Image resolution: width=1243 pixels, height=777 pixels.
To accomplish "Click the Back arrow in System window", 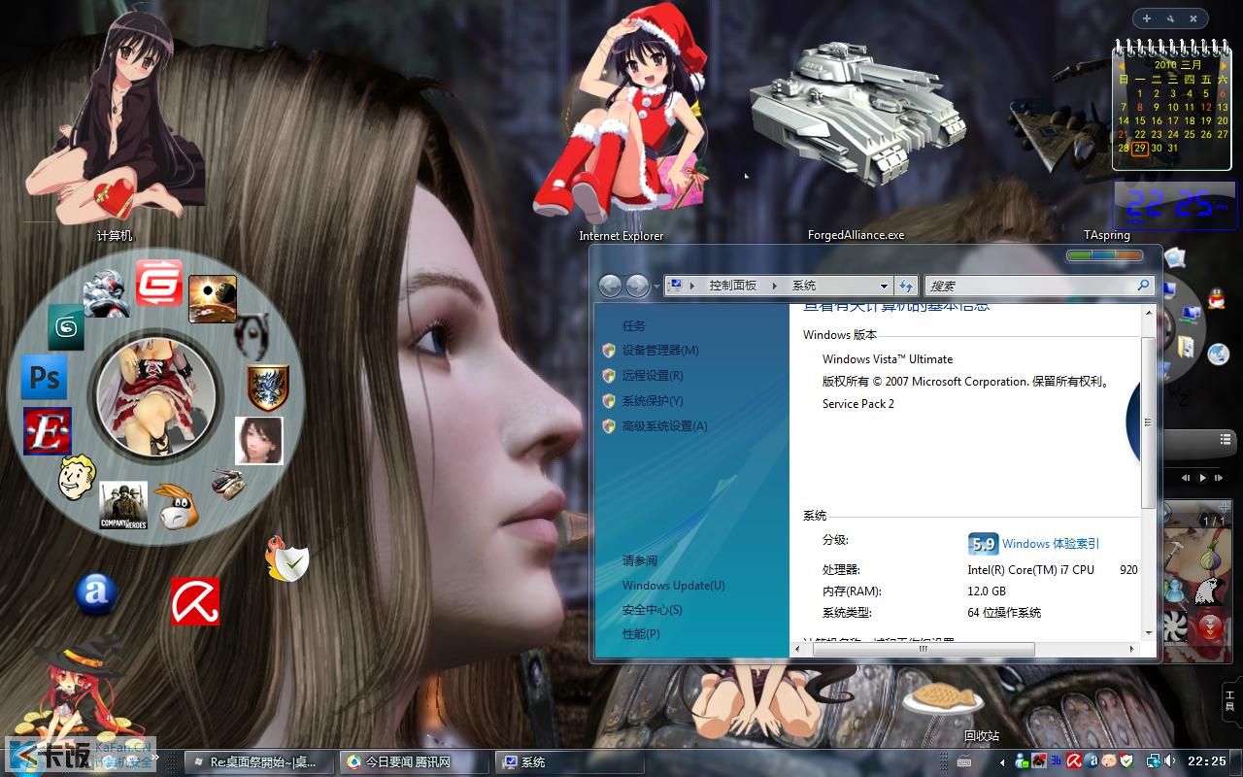I will pos(610,286).
